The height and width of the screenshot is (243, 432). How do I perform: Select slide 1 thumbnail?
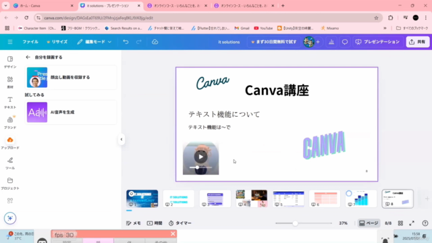coord(142,198)
